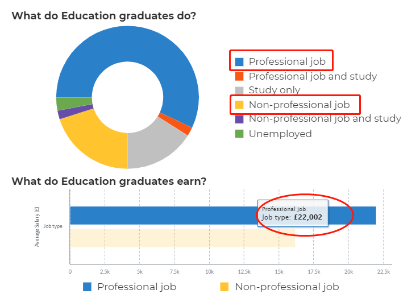Toggle Study only legend label
Viewport: 420px width, 306px height.
click(275, 90)
